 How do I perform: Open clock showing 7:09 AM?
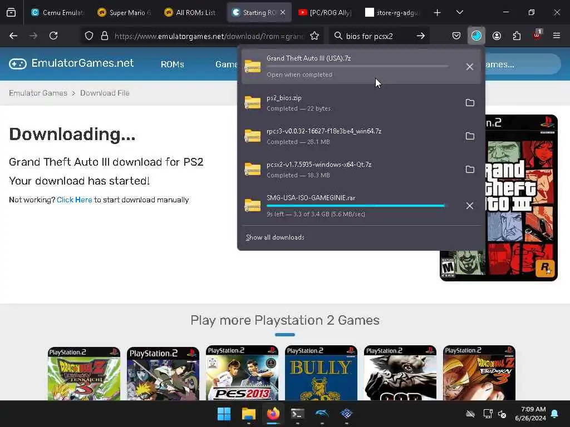pyautogui.click(x=530, y=414)
